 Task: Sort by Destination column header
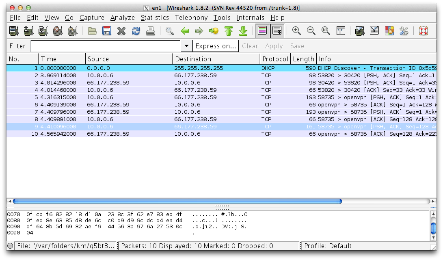[x=216, y=59]
